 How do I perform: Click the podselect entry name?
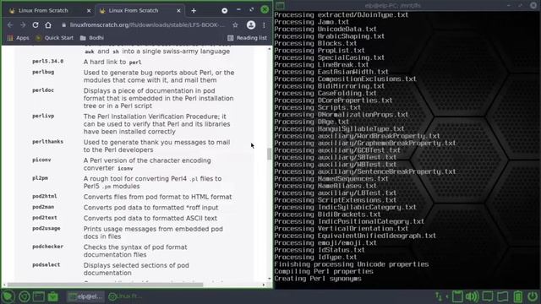tap(46, 265)
